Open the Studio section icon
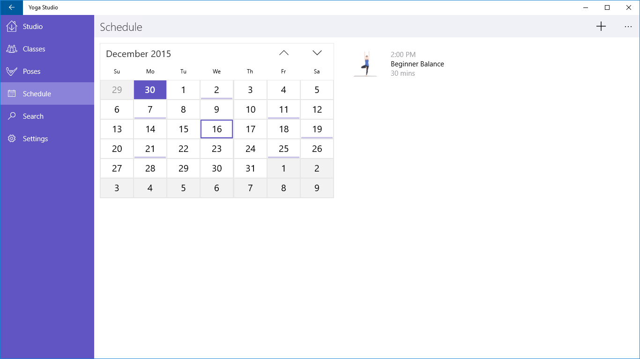The image size is (640, 359). 12,27
